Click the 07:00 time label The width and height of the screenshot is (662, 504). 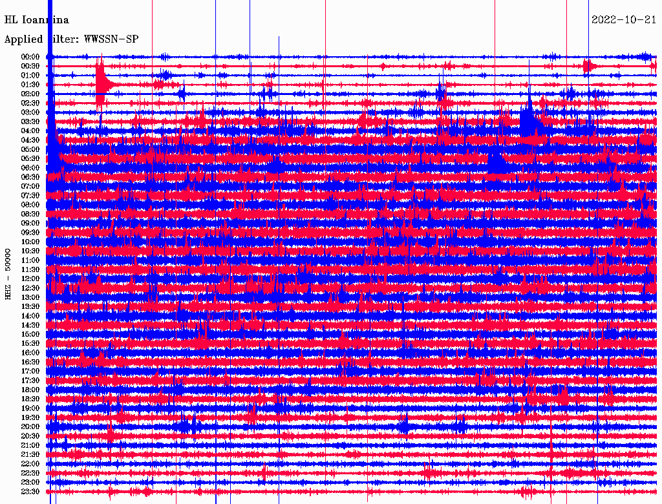pyautogui.click(x=30, y=187)
